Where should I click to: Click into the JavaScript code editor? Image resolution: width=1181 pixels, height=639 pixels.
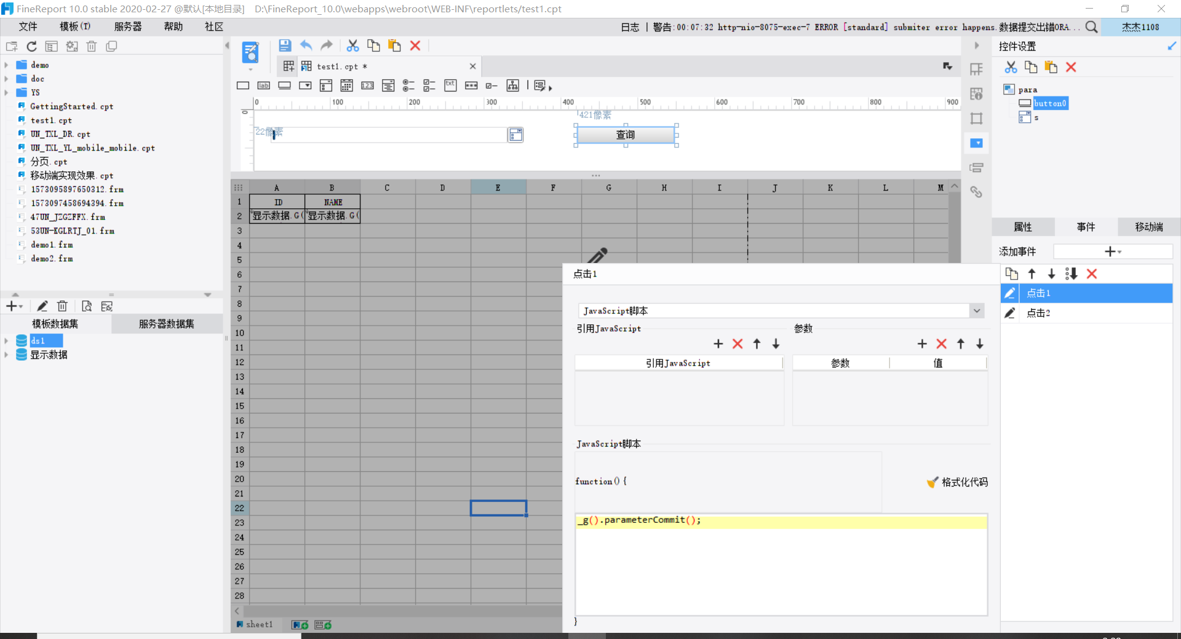click(x=781, y=565)
